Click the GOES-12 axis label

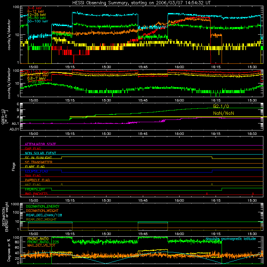[4, 117]
